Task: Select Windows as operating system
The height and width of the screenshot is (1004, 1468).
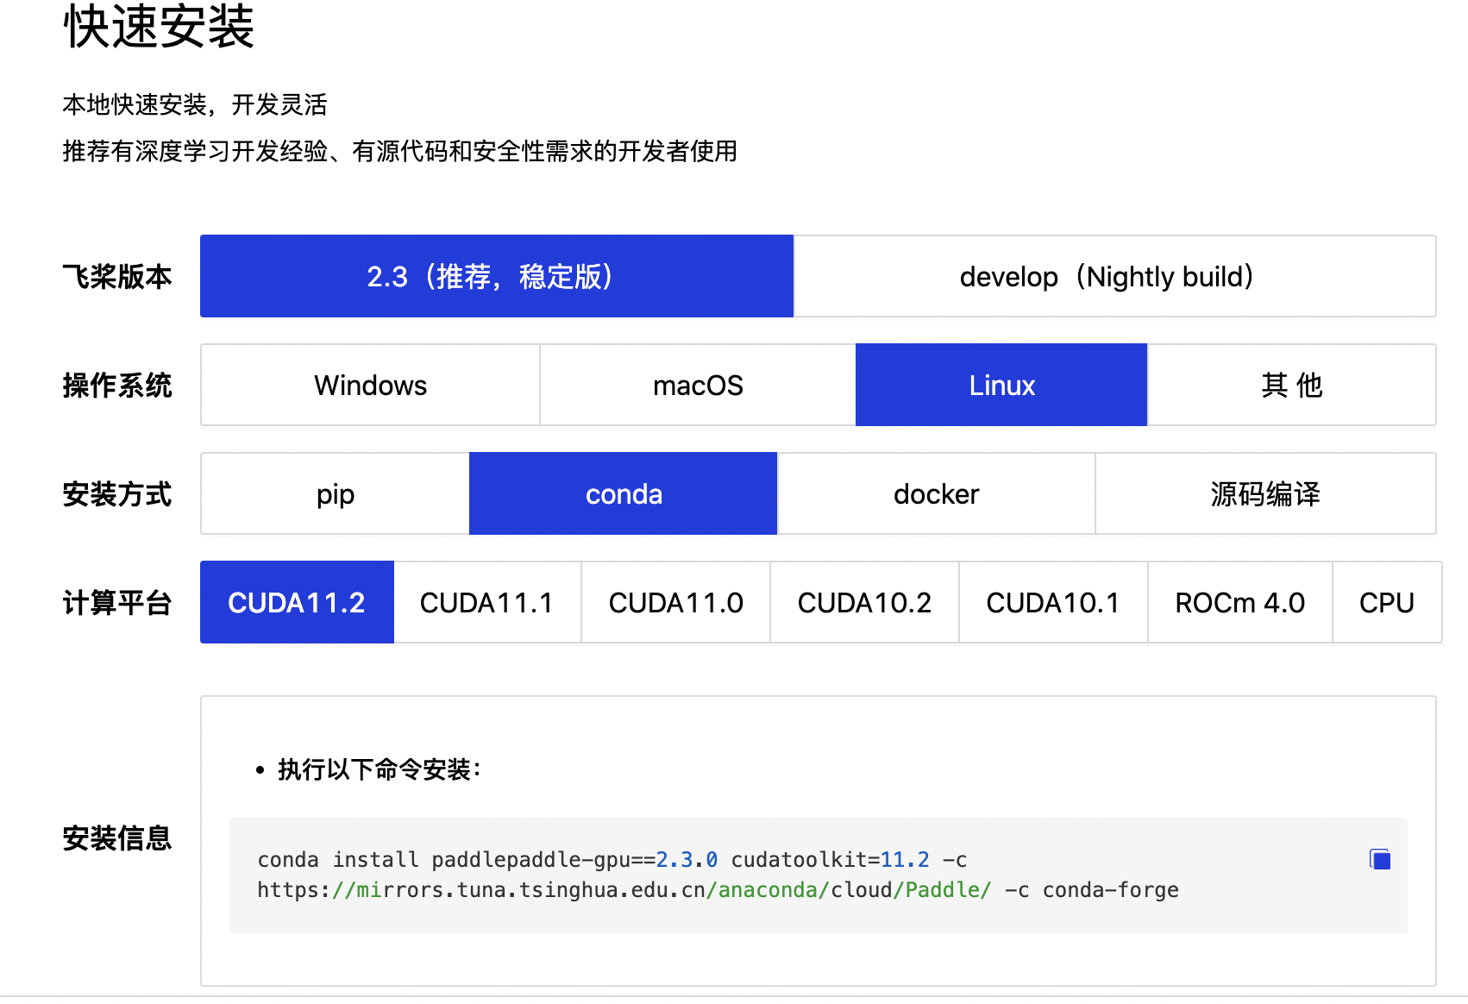Action: [x=369, y=385]
